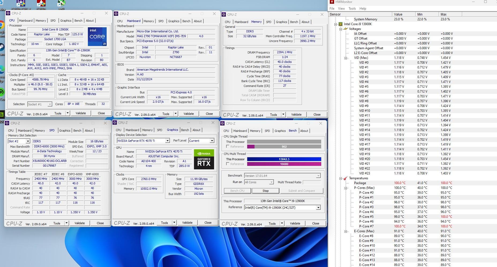This screenshot has height=267, width=497.
Task: Open the Tools dropdown arrow in the Memory window
Action: pos(283,115)
